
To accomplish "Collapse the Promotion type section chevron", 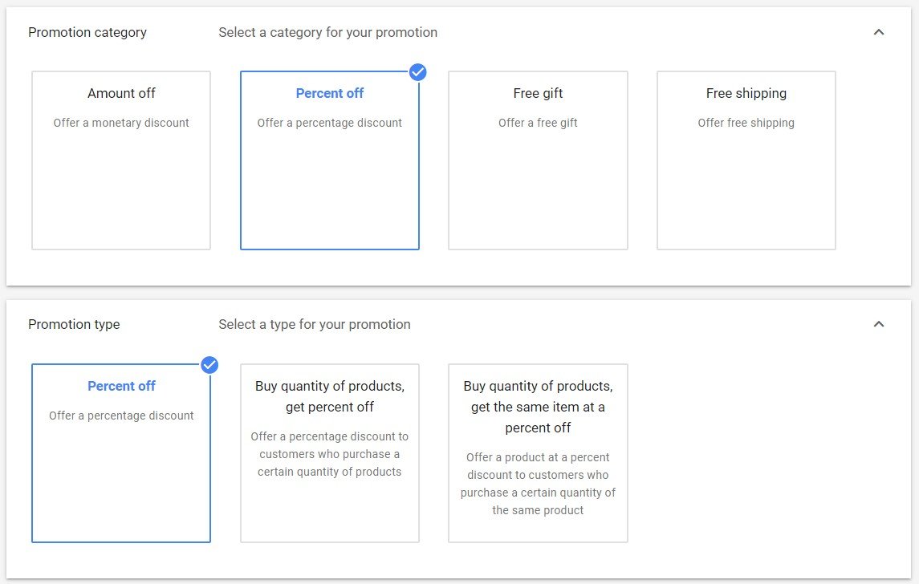I will (879, 324).
